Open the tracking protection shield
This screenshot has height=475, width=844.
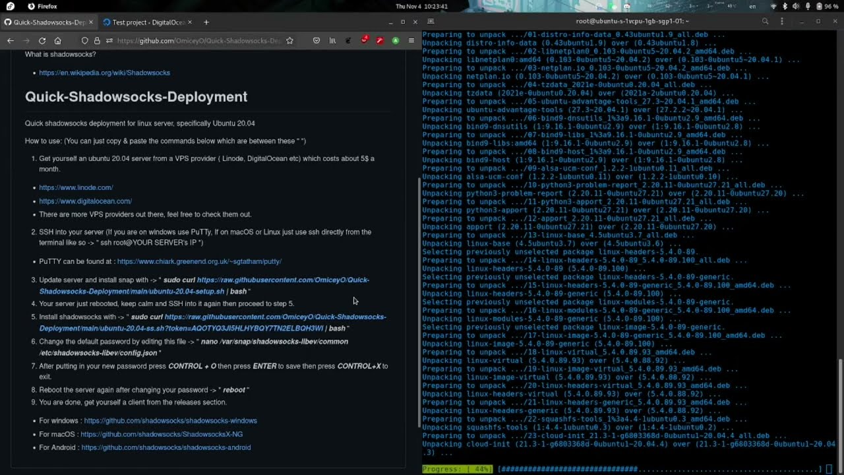(x=85, y=41)
